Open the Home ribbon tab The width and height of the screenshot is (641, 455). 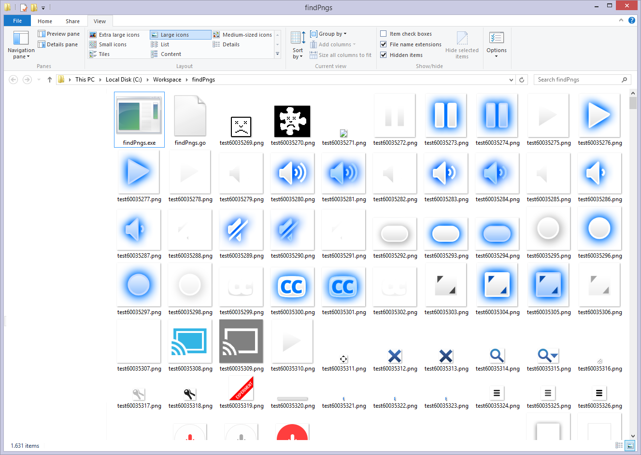coord(45,21)
